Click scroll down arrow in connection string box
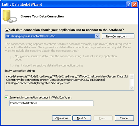This screenshot has width=139, height=126. pos(132,88)
